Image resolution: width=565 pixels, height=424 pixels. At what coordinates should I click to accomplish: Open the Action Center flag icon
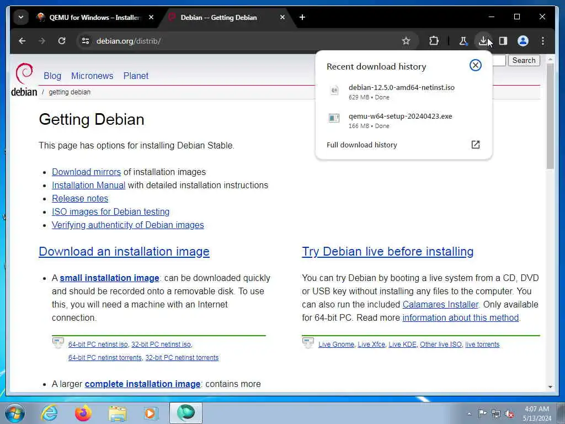(482, 413)
